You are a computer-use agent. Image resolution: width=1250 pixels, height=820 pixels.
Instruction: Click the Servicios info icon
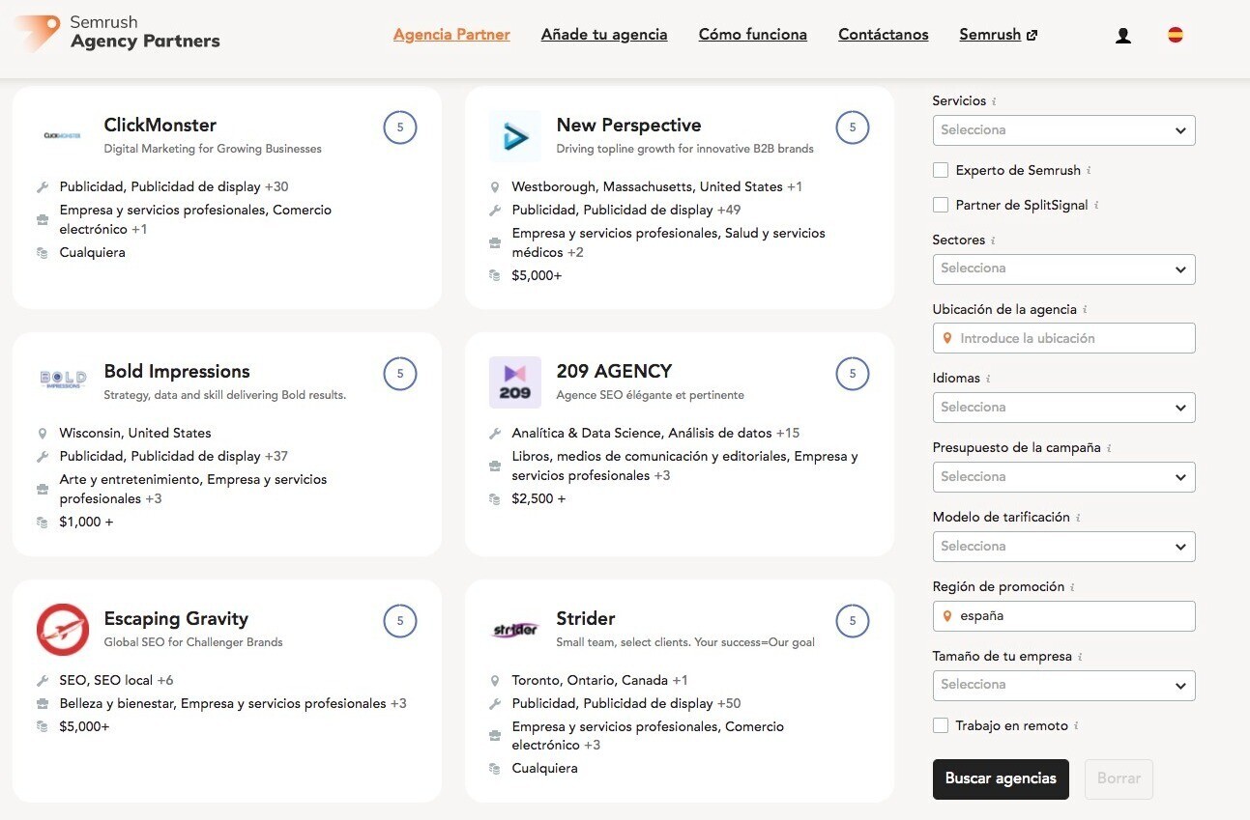pos(994,101)
